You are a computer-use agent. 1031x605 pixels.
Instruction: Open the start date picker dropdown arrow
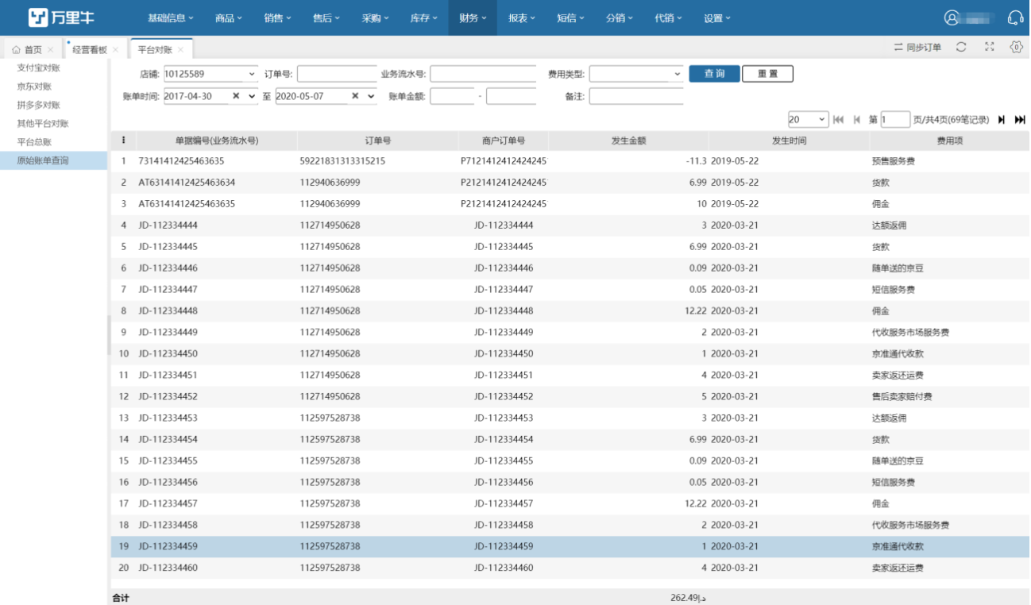coord(253,96)
